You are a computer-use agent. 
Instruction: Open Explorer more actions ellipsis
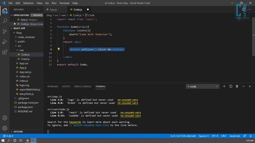(38, 10)
